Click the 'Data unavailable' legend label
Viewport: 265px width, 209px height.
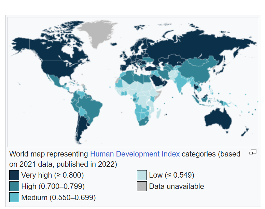[x=177, y=186]
